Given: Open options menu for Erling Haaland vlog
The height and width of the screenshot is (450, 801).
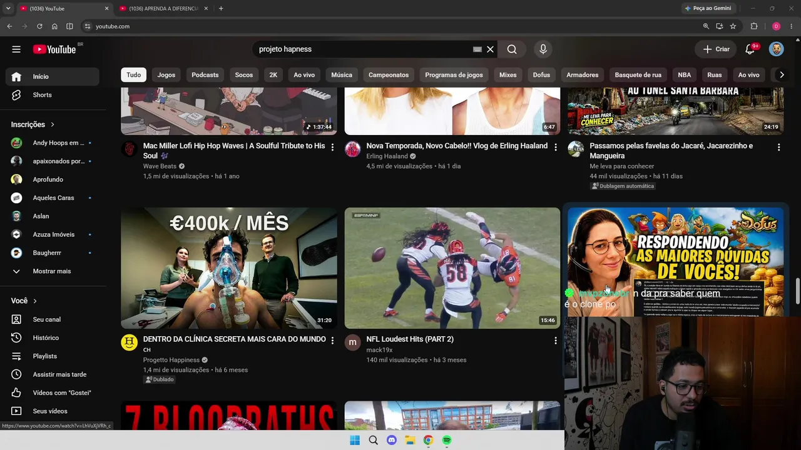Looking at the screenshot, I should 556,147.
